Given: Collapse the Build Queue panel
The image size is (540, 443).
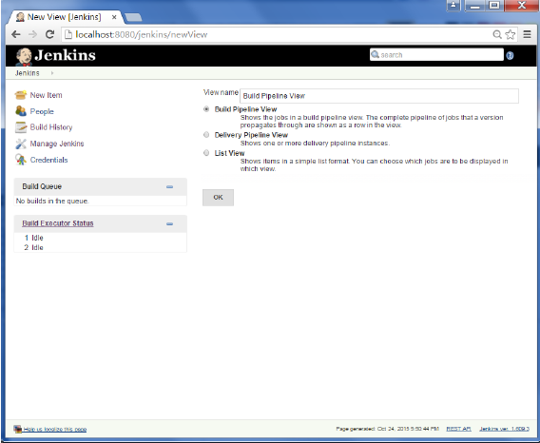Looking at the screenshot, I should 169,186.
